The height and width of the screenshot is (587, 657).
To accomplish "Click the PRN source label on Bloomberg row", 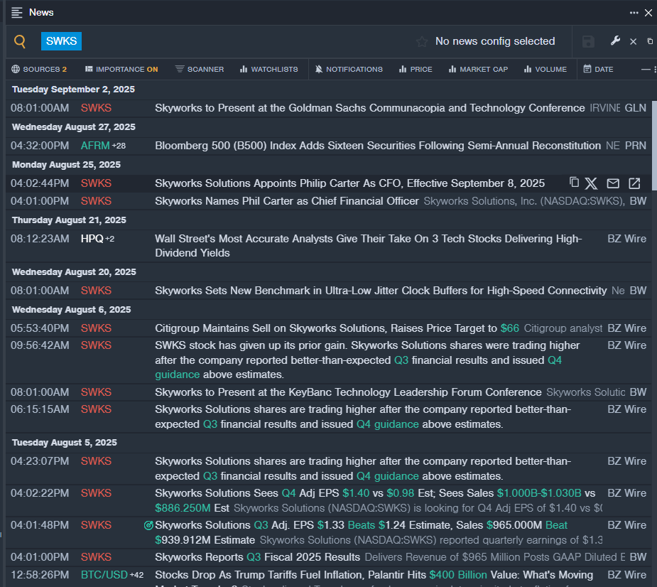I will point(636,146).
